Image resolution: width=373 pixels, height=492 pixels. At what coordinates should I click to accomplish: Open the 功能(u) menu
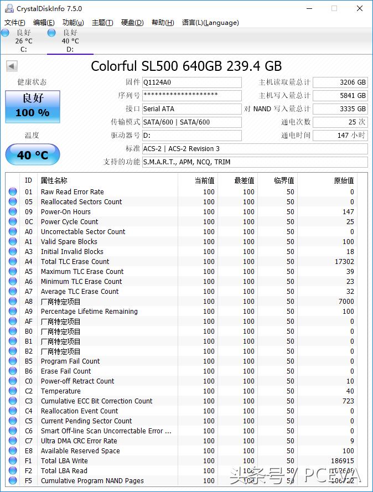73,23
